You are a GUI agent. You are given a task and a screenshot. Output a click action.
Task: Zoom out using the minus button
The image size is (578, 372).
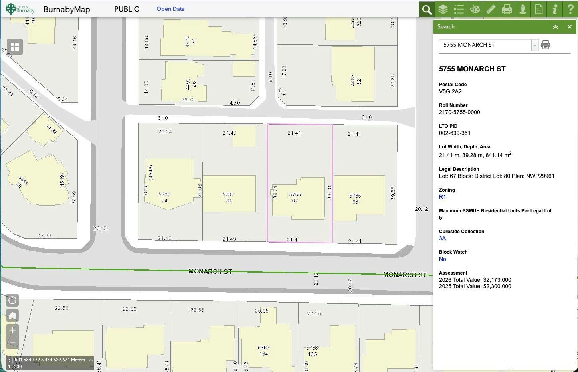click(x=12, y=342)
